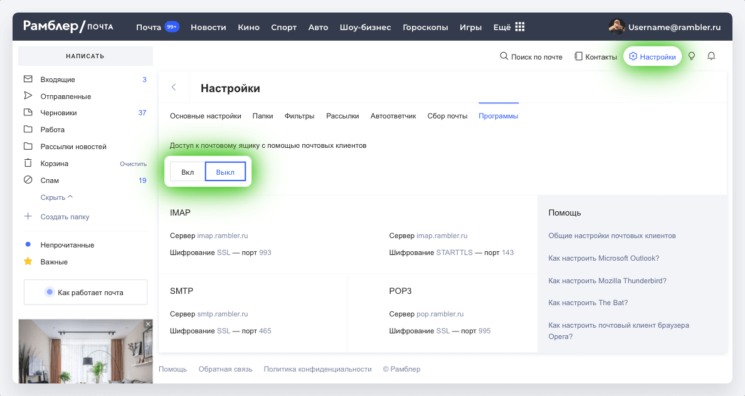Click the plus icon to create folder

(28, 216)
